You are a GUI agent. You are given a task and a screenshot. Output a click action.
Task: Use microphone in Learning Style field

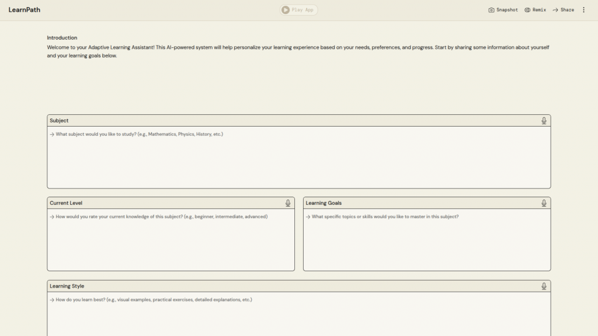tap(544, 286)
